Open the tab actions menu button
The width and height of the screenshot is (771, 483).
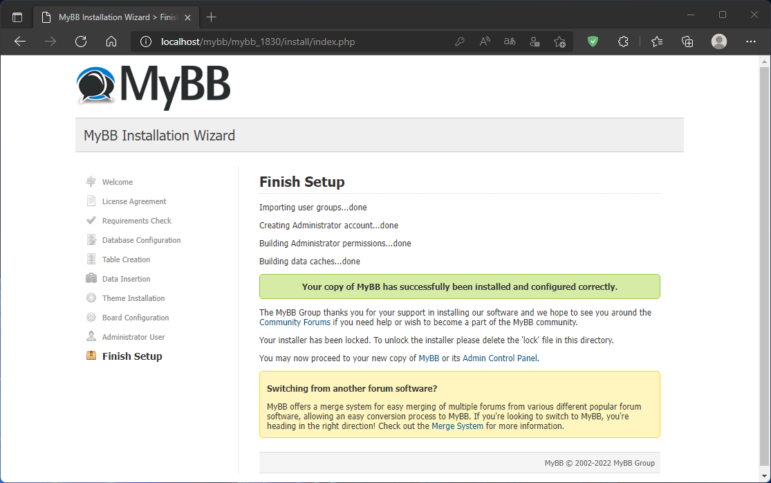(x=17, y=17)
